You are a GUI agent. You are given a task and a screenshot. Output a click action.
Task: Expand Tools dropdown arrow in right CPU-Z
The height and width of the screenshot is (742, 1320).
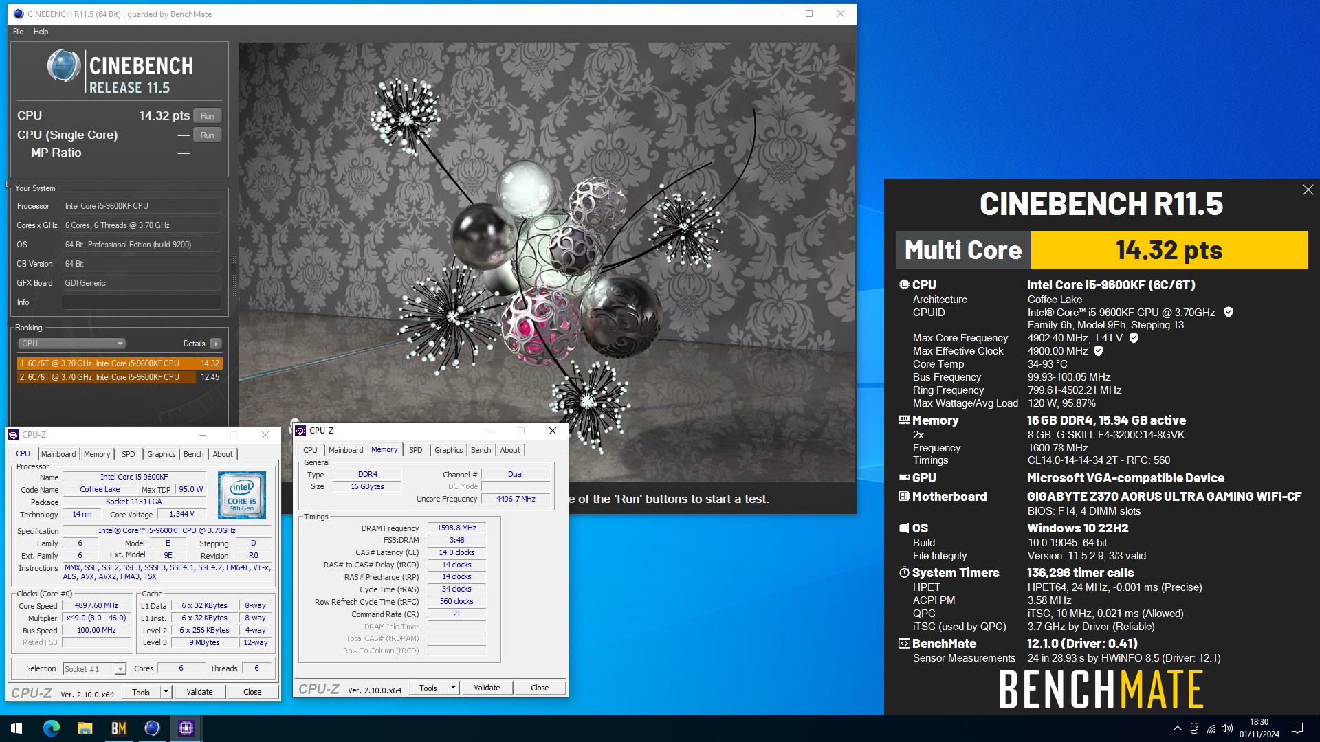pos(453,688)
